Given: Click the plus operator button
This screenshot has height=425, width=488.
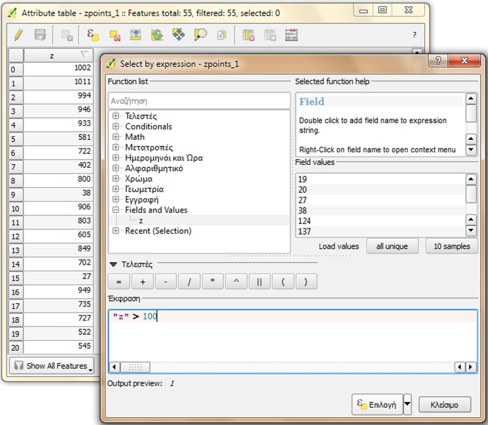Looking at the screenshot, I should tap(143, 282).
